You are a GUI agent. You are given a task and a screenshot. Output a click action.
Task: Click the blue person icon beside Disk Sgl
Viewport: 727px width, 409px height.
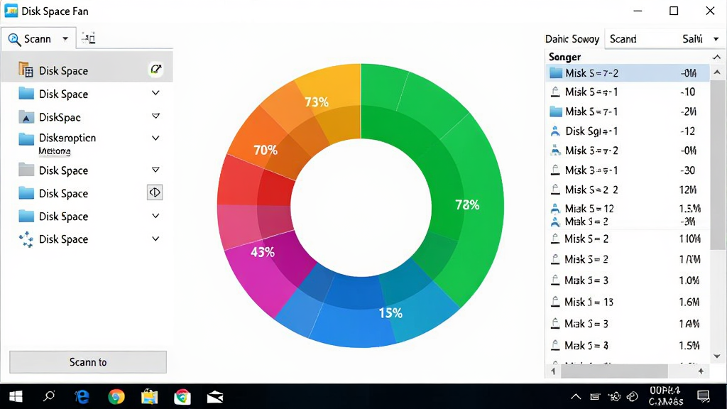555,131
